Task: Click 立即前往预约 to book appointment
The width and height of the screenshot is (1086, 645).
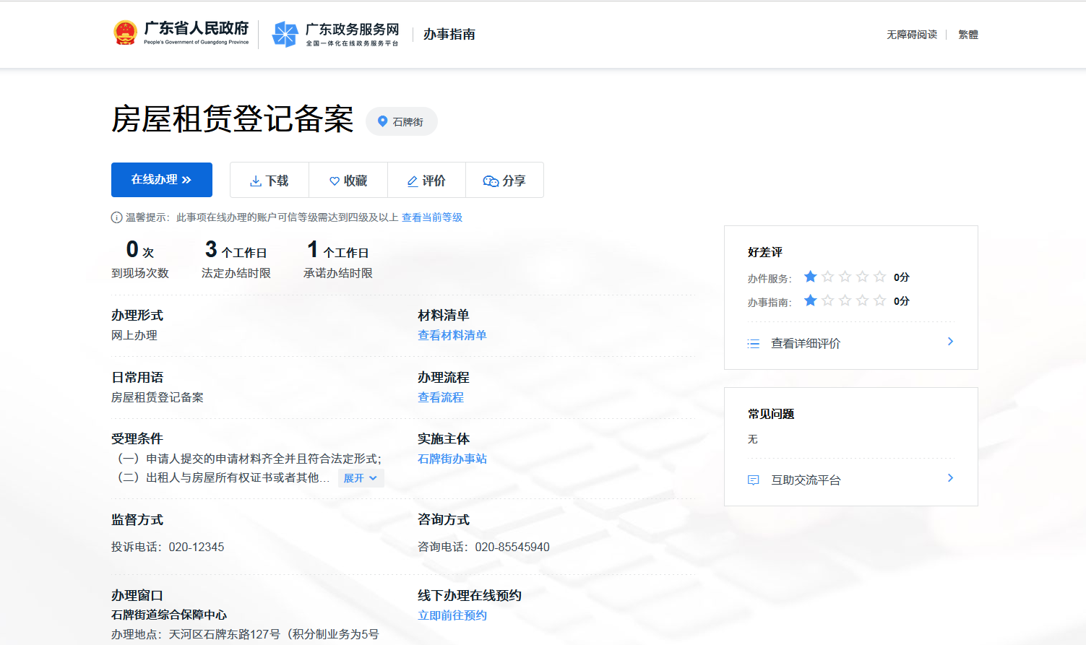Action: pyautogui.click(x=452, y=615)
